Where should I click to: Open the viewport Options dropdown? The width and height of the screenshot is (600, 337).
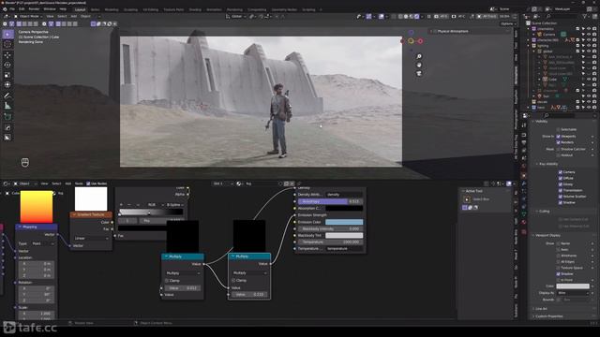point(508,23)
